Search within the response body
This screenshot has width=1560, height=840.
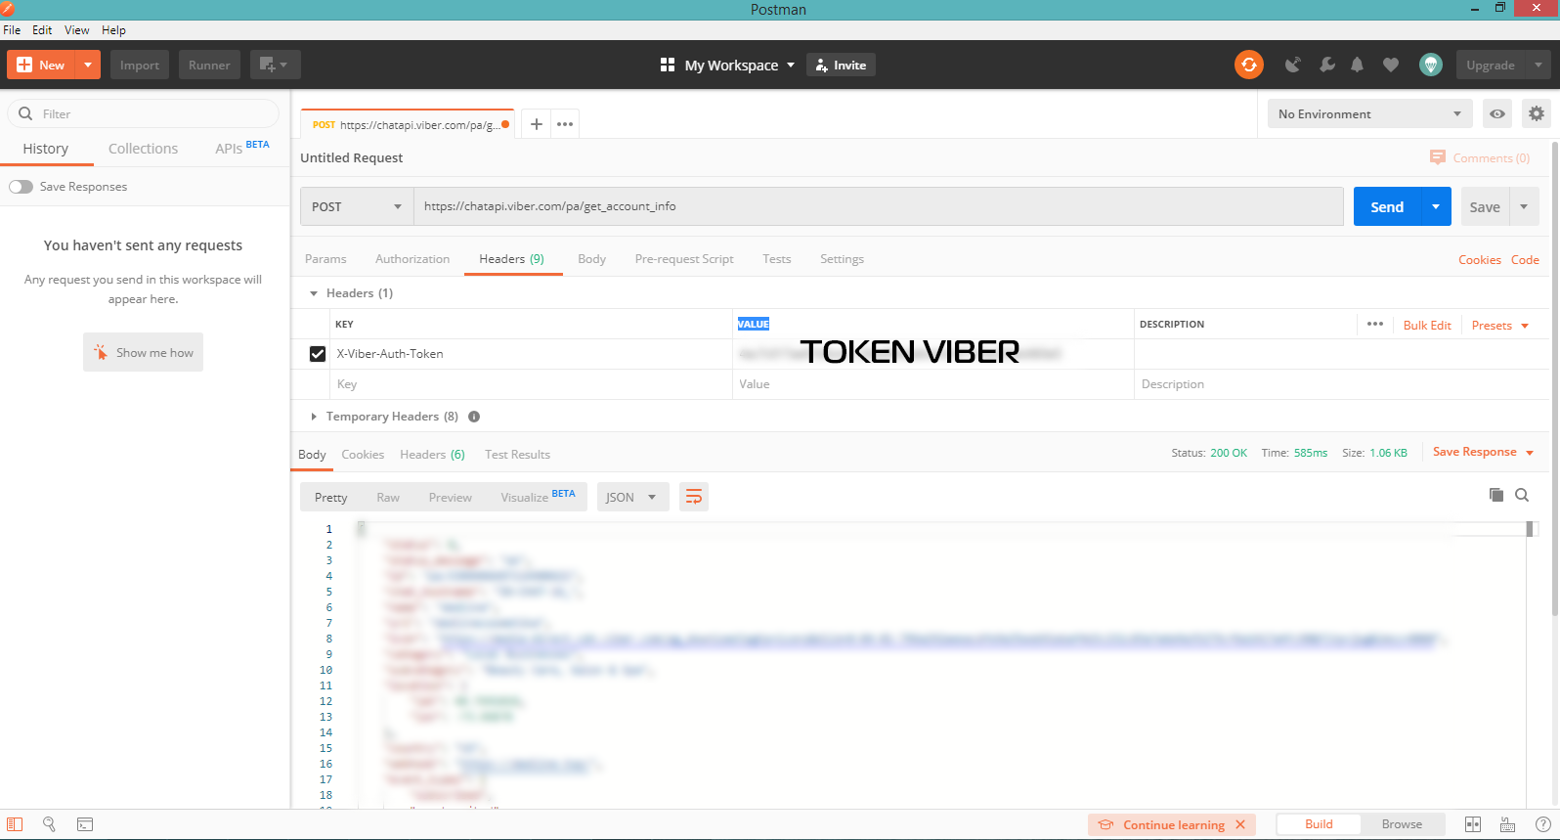coord(1522,495)
